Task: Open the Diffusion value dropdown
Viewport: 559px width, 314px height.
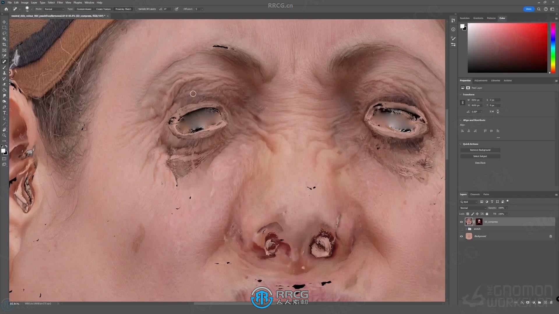Action: 202,9
